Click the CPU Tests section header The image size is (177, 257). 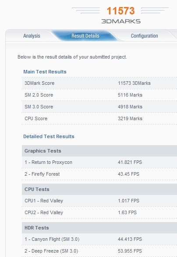[x=99, y=189]
